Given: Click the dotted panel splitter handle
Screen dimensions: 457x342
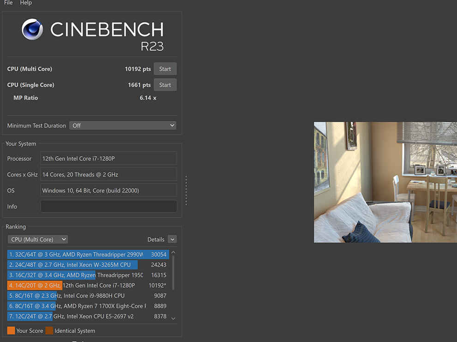Looking at the screenshot, I should (186, 190).
